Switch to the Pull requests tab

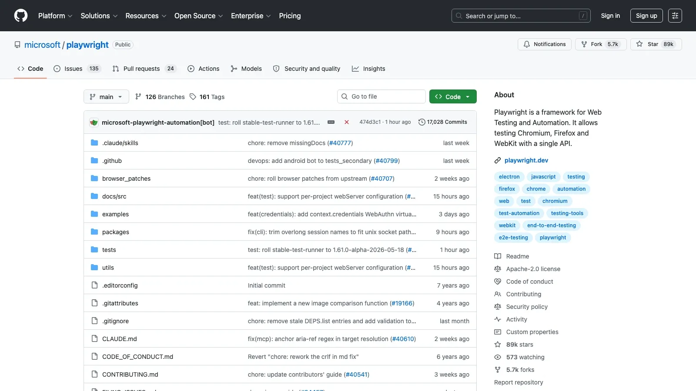pyautogui.click(x=144, y=69)
